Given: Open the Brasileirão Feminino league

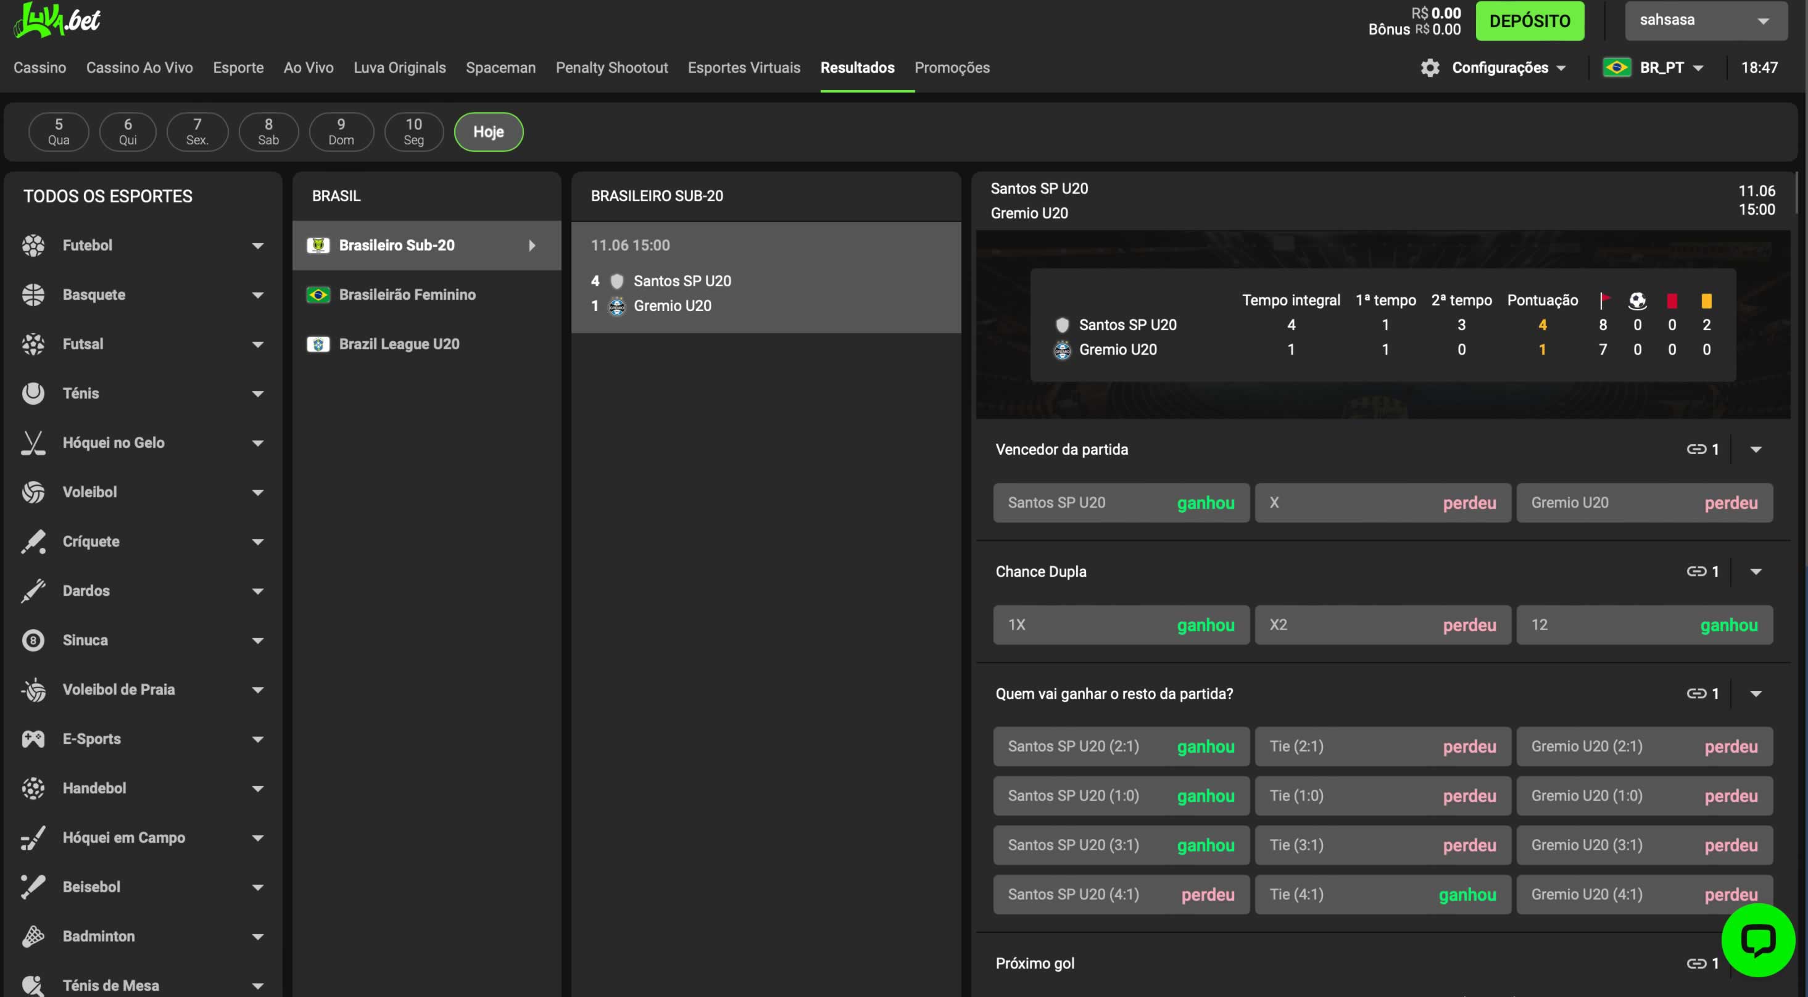Looking at the screenshot, I should click(x=427, y=295).
